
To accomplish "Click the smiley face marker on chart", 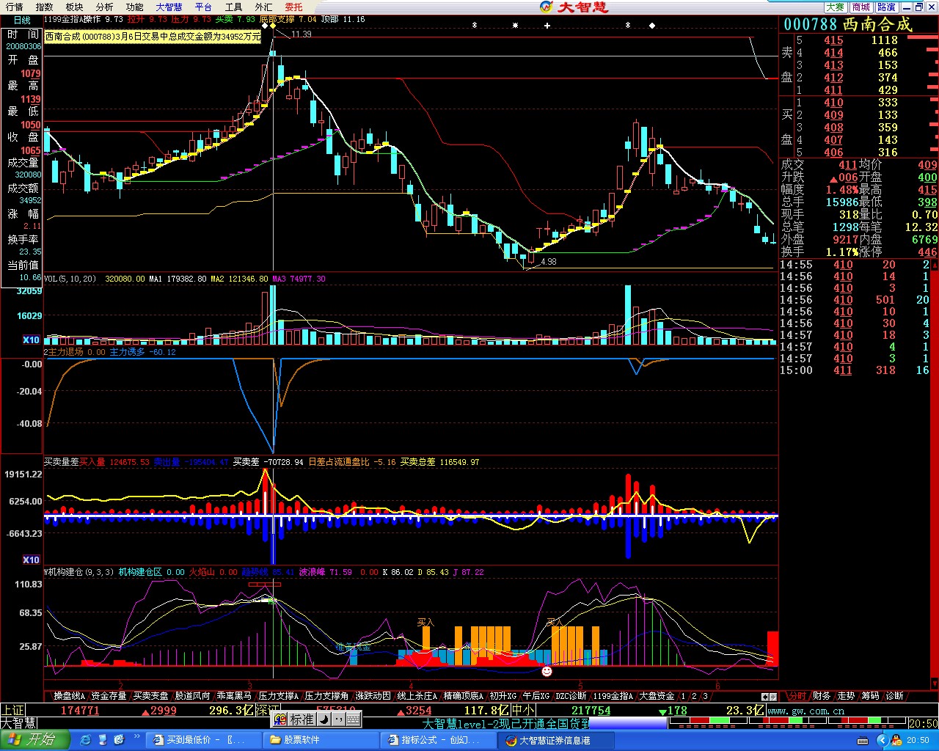I will pos(547,670).
